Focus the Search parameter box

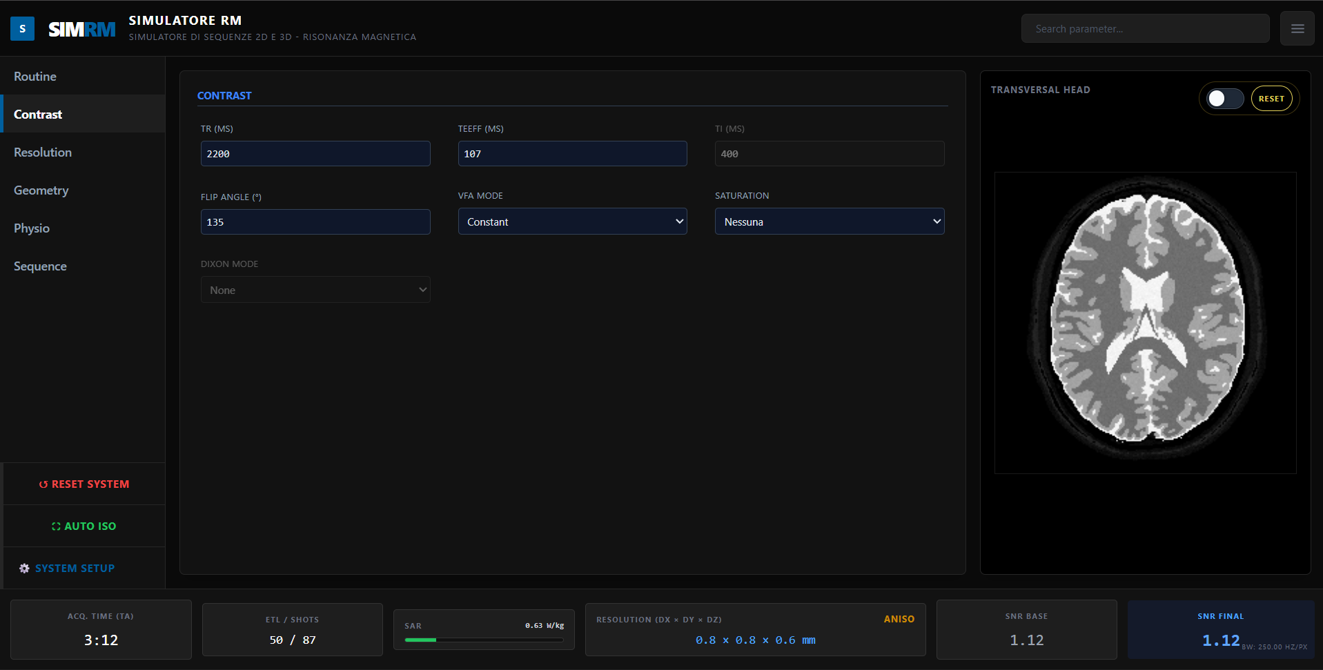(1145, 29)
